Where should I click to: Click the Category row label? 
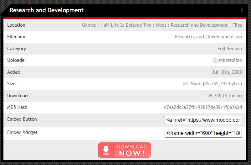17,49
